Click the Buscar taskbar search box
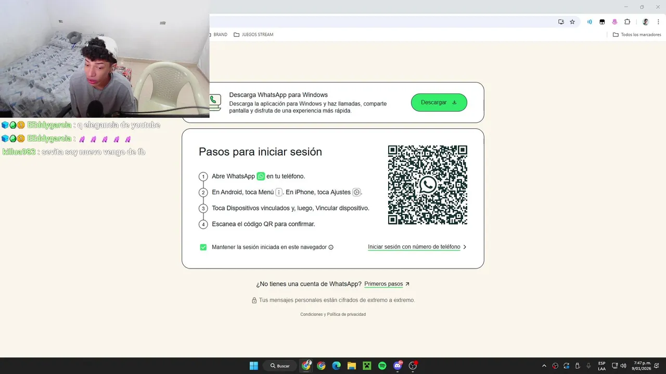666x374 pixels. point(280,366)
